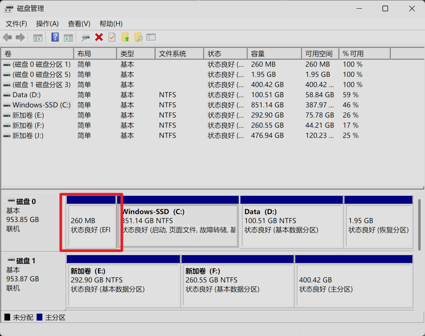This screenshot has height=336, width=425.
Task: Click the disk pane vertical scrollbar
Action: click(x=419, y=225)
